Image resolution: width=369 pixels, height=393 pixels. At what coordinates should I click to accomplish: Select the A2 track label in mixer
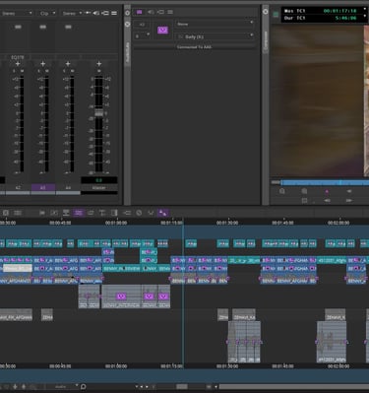coord(18,188)
